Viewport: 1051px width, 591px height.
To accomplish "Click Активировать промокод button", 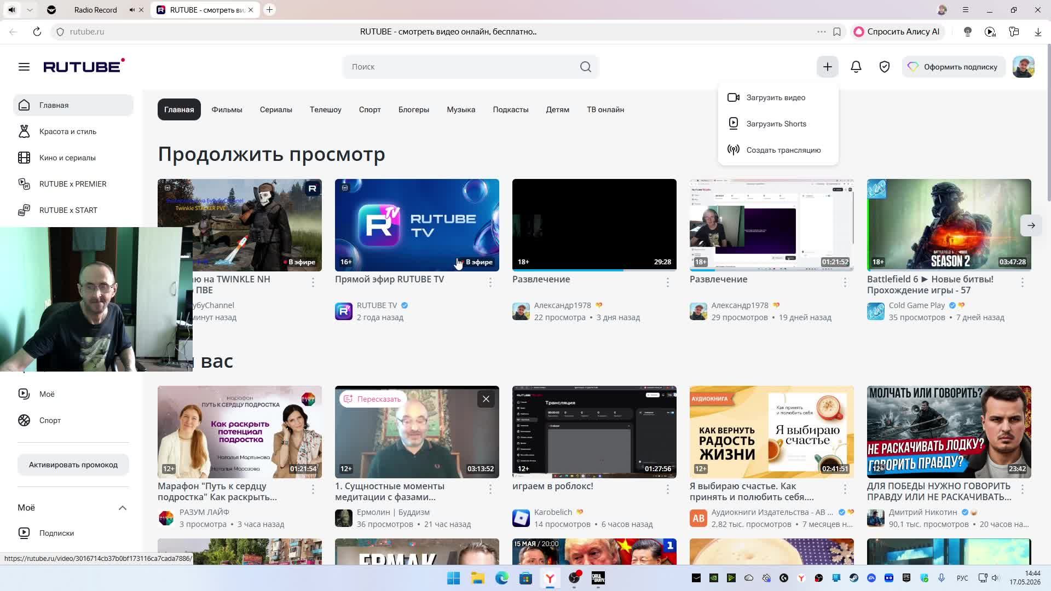I will pyautogui.click(x=73, y=465).
